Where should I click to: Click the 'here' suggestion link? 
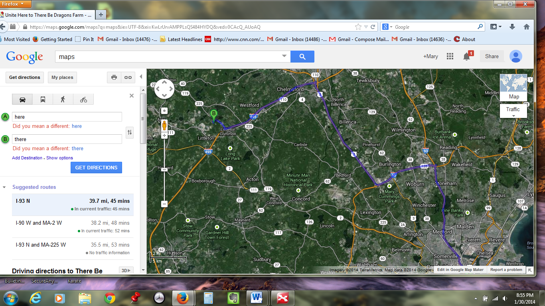pos(77,126)
